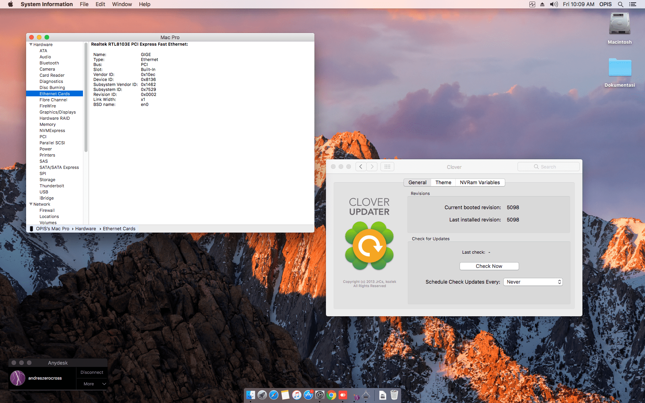645x403 pixels.
Task: Switch to the Theme tab
Action: [443, 182]
